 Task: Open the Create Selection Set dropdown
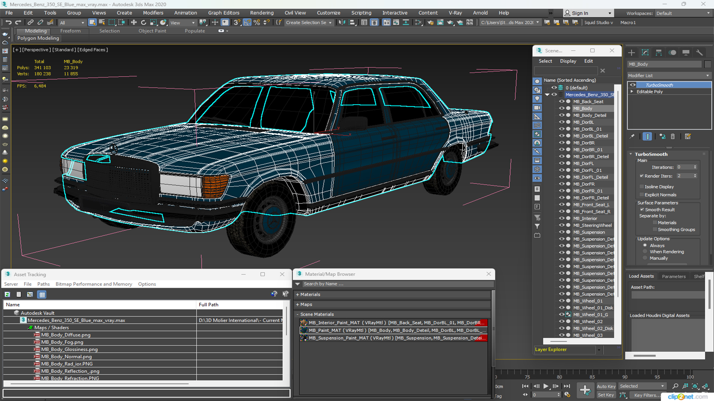point(309,23)
